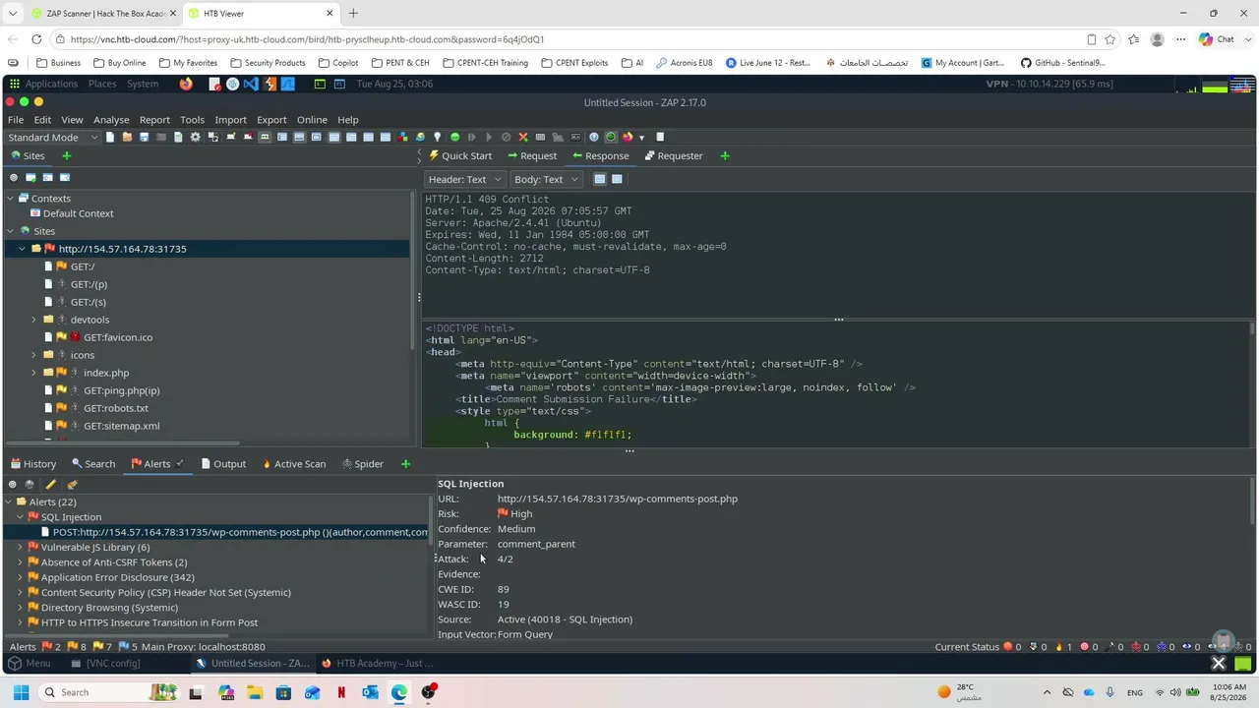1259x708 pixels.
Task: Expand the devtools folder node
Action: (34, 320)
